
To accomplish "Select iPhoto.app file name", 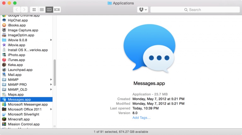I will pyautogui.click(x=16, y=55).
